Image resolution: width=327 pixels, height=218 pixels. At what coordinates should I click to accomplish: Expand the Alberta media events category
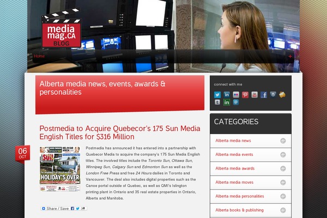tap(283, 155)
